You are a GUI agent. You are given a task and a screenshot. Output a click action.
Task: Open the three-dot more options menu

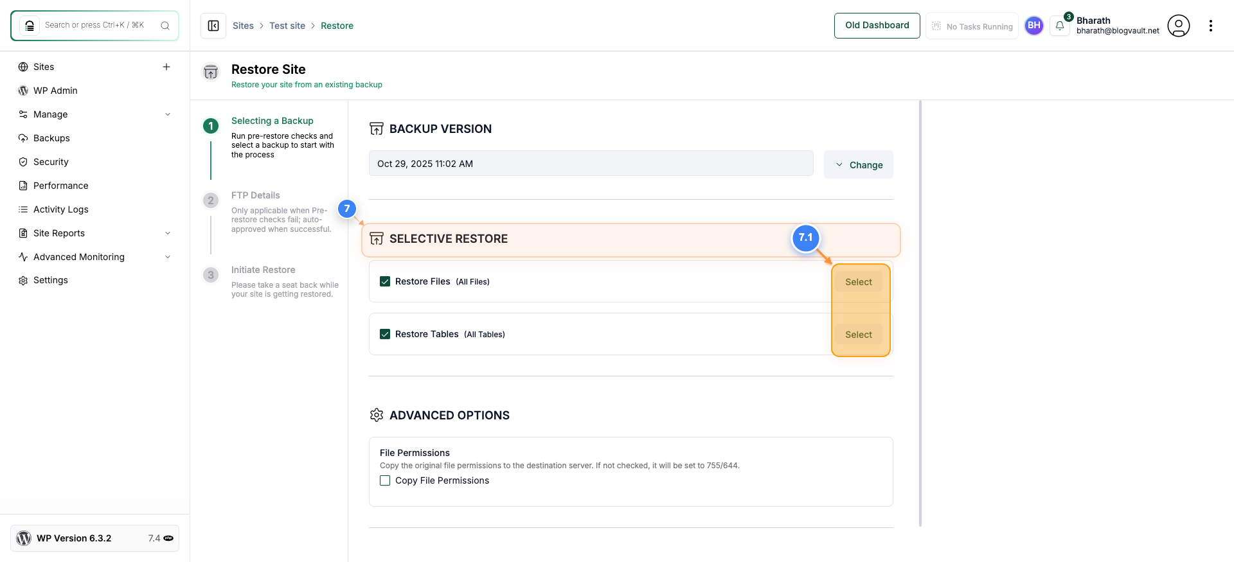pos(1211,26)
